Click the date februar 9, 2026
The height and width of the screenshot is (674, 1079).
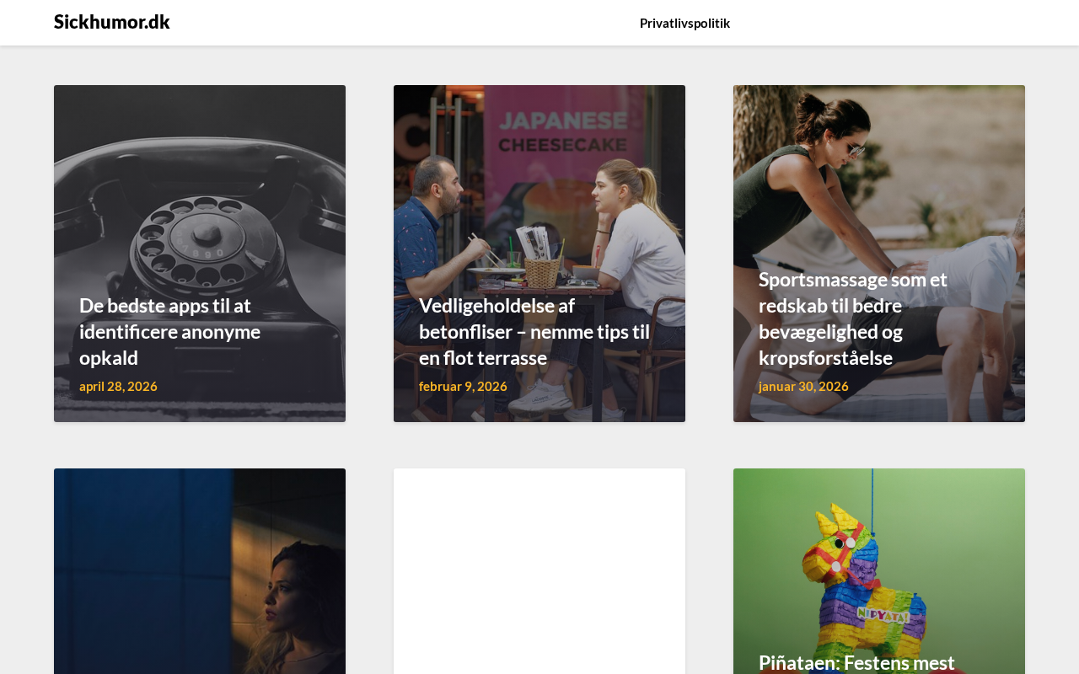click(x=463, y=386)
